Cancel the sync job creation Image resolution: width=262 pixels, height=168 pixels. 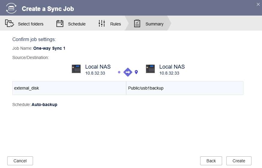pos(20,161)
